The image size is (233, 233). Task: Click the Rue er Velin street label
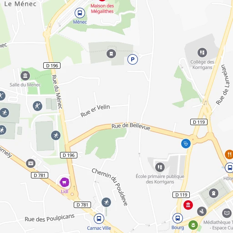click(x=95, y=111)
